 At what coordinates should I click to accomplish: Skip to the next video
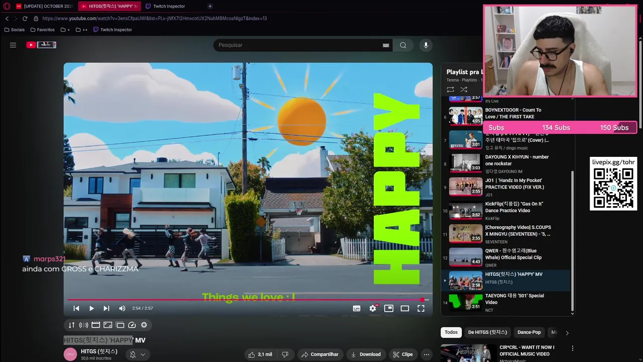[106, 308]
